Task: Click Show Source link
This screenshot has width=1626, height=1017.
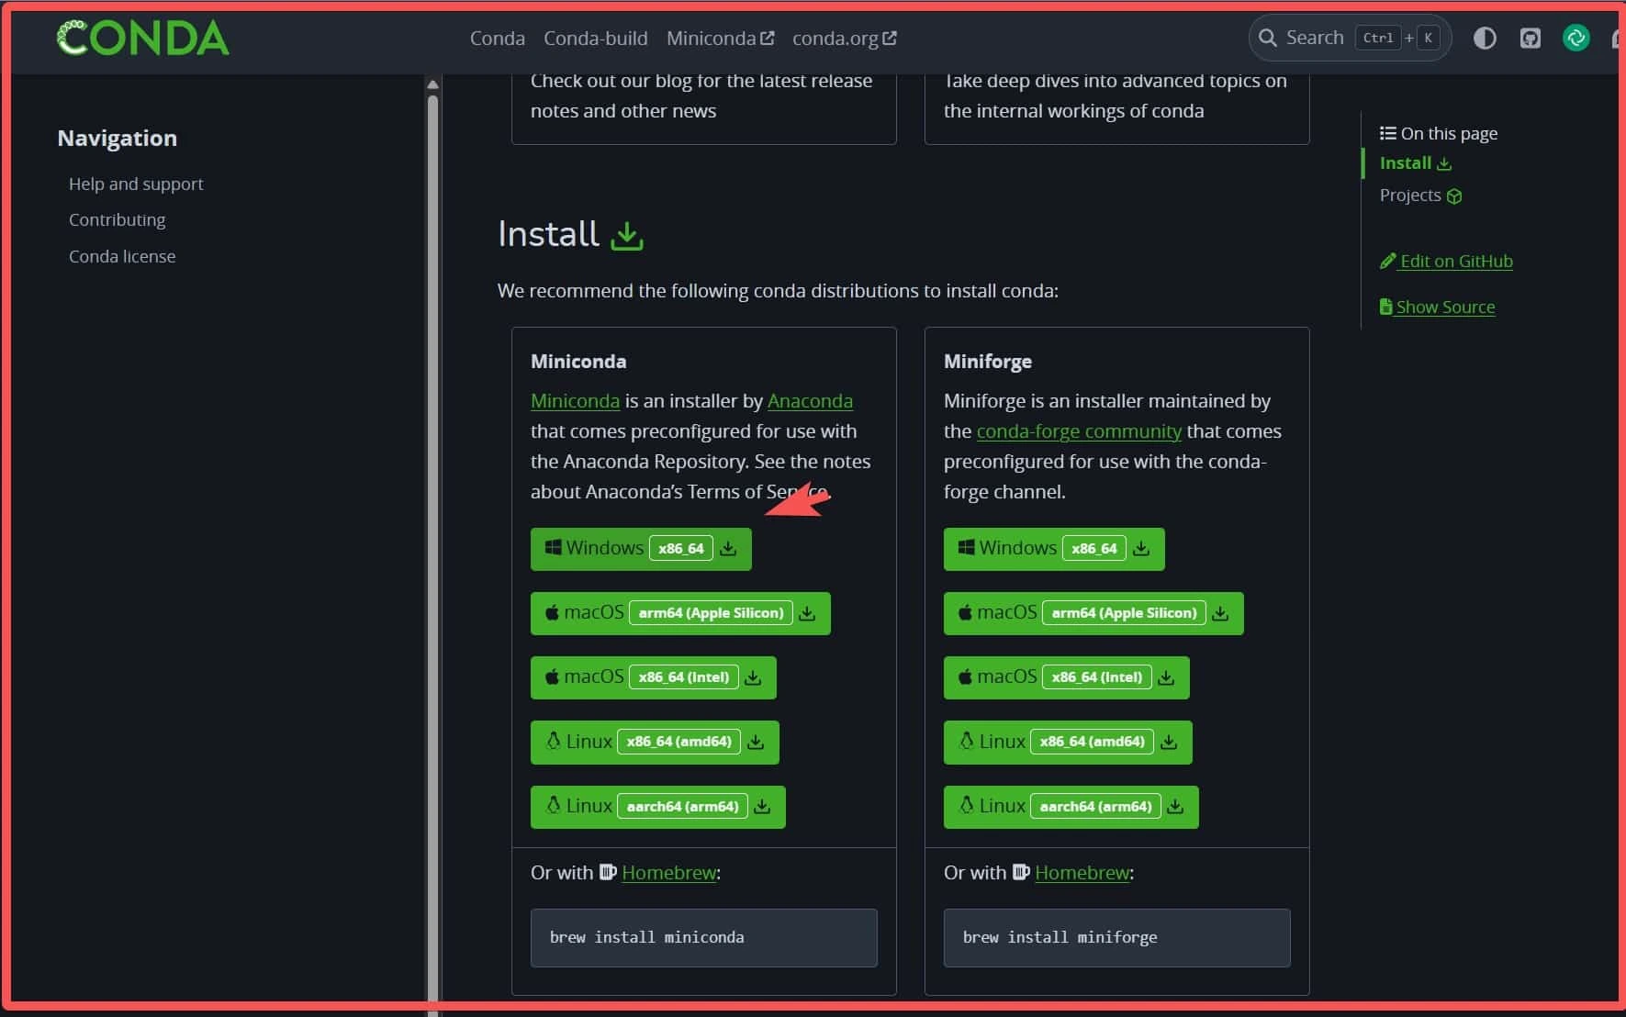Action: [1437, 307]
